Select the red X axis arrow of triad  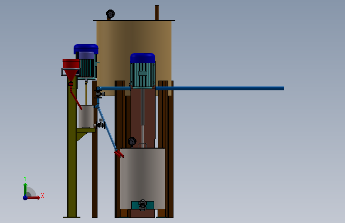tap(33, 198)
